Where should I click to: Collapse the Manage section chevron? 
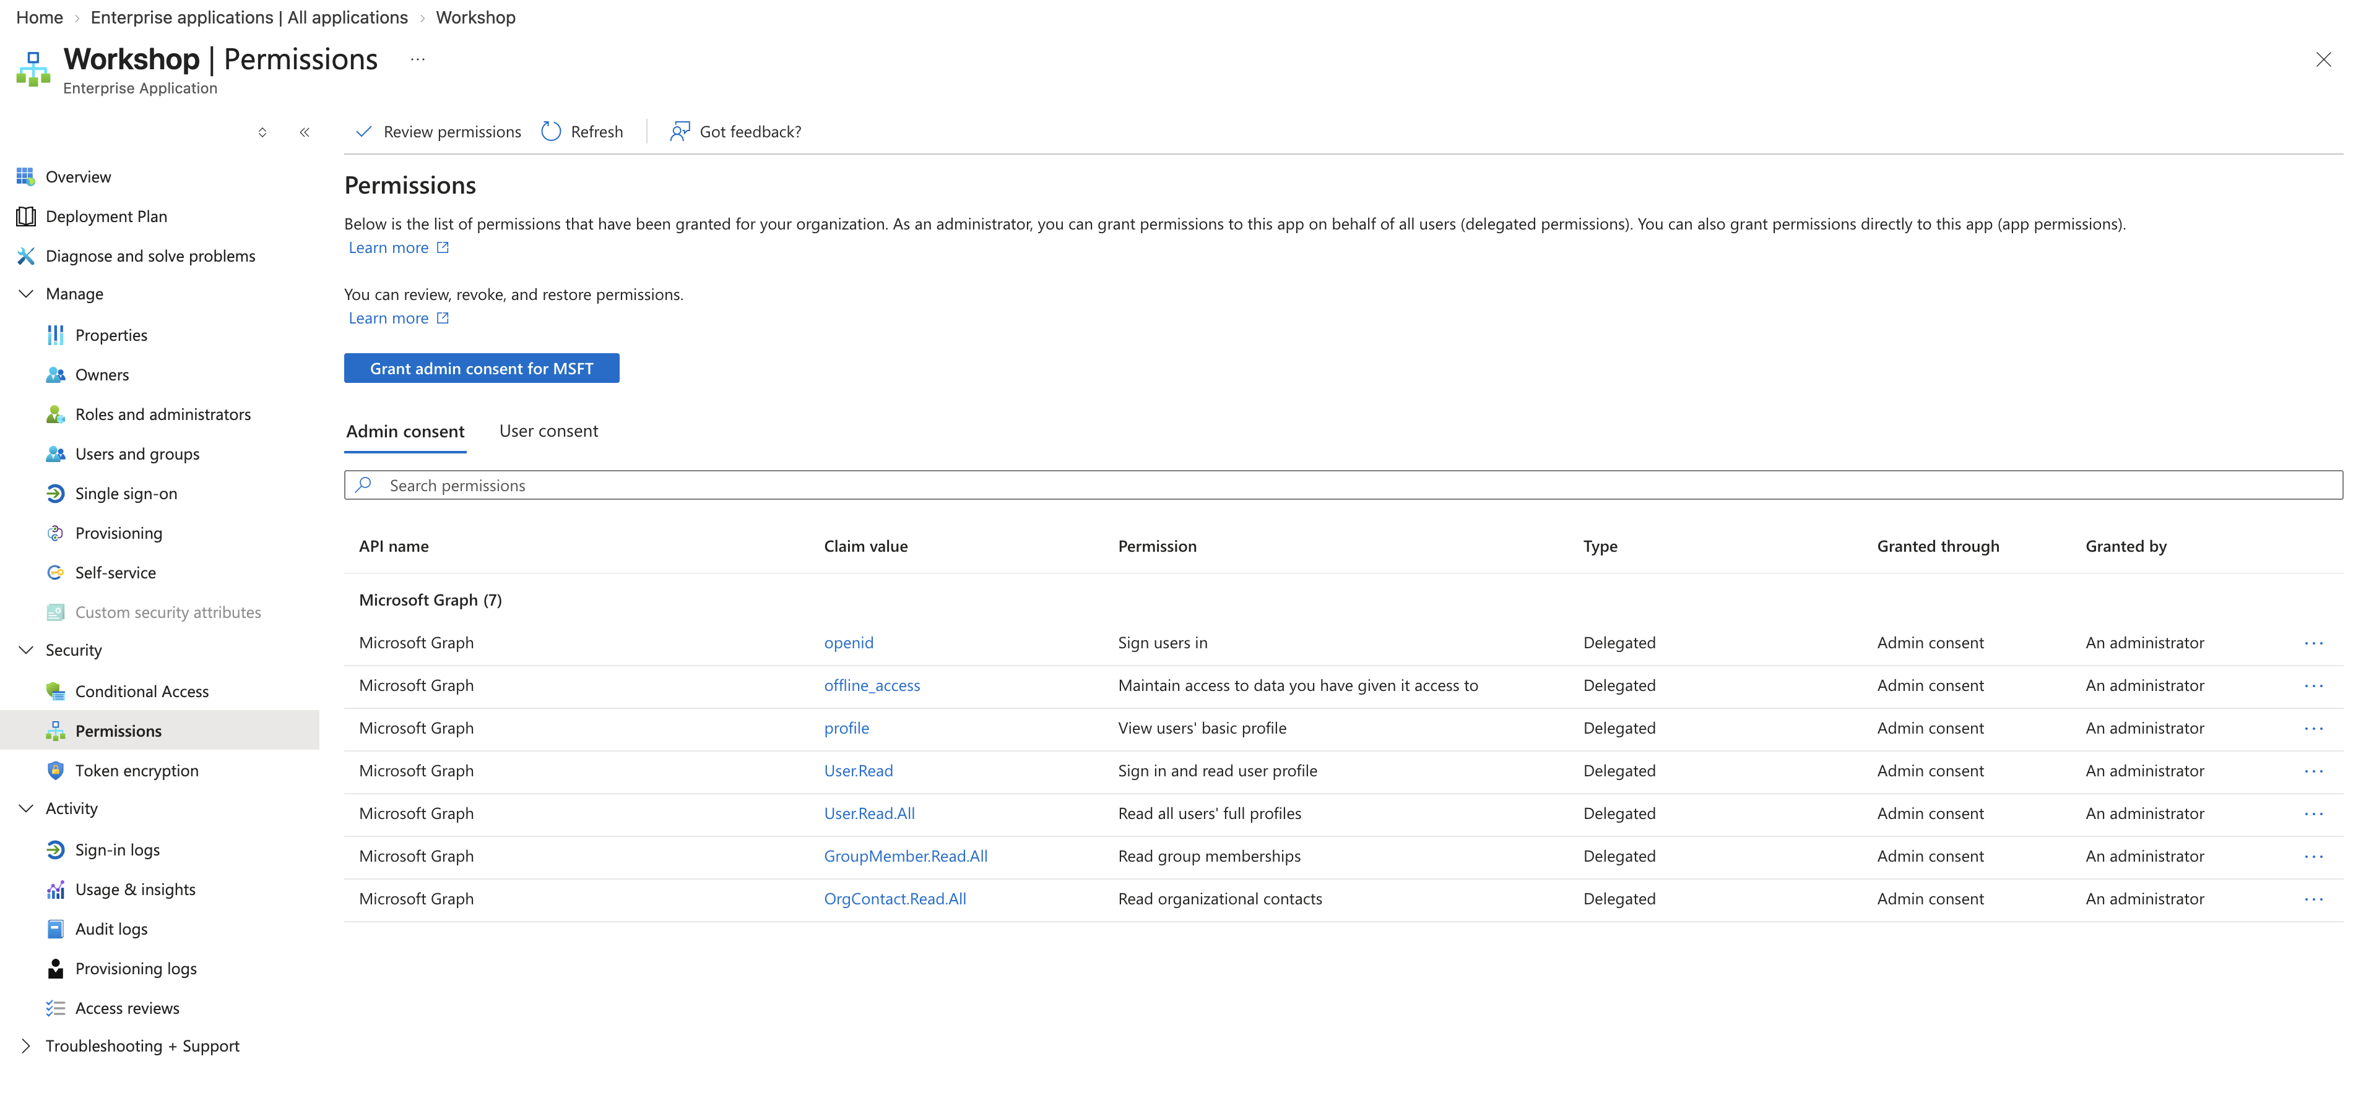coord(25,294)
